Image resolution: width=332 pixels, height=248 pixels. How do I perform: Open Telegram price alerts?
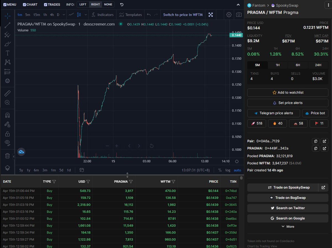tap(274, 113)
